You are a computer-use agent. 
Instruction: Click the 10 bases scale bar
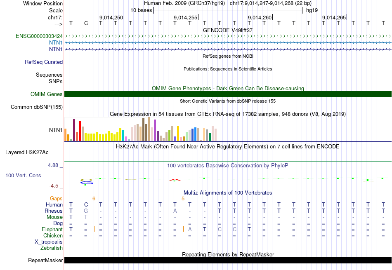[x=228, y=9]
